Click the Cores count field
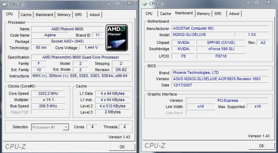This screenshot has width=278, height=153. (x=92, y=127)
